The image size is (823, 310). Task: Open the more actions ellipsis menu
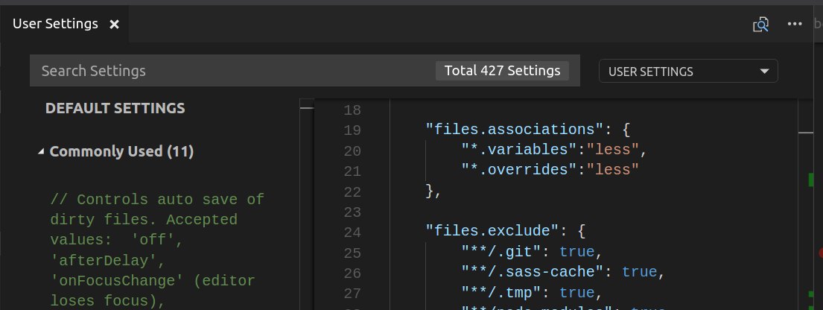pos(795,24)
